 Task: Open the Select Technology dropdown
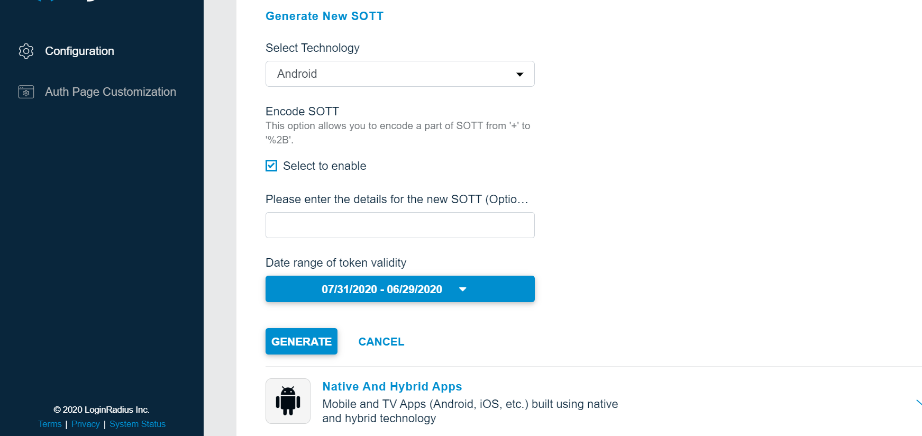point(400,74)
